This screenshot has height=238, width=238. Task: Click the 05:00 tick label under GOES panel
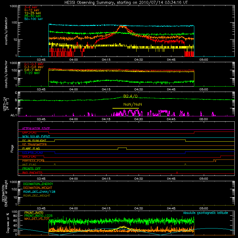point(204,119)
